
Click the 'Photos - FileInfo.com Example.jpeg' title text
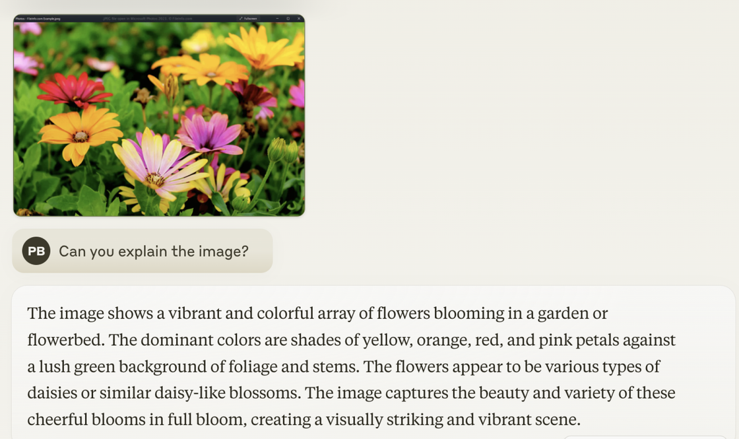click(38, 19)
